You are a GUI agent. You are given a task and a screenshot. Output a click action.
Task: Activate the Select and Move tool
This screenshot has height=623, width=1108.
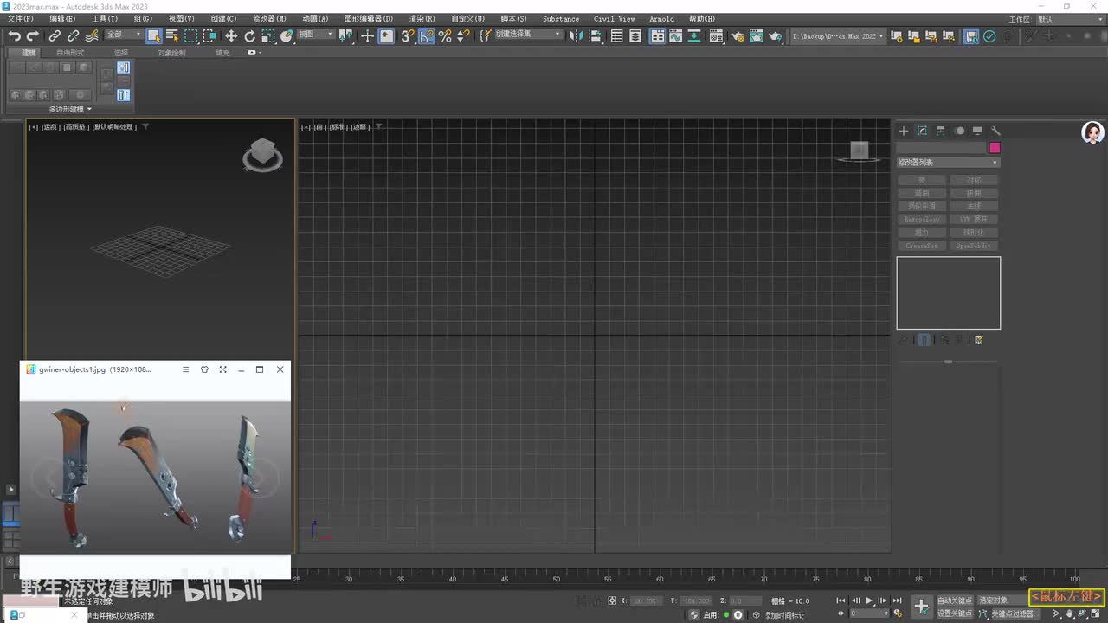(231, 35)
